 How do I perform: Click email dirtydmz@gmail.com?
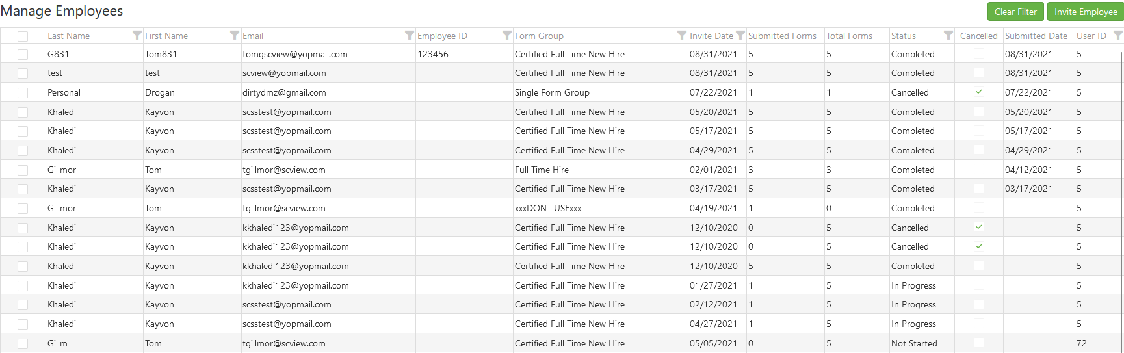(284, 92)
